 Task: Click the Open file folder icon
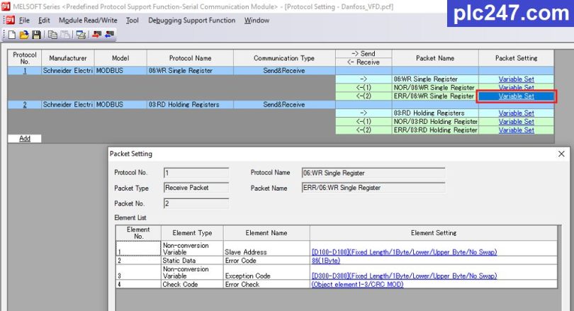23,34
